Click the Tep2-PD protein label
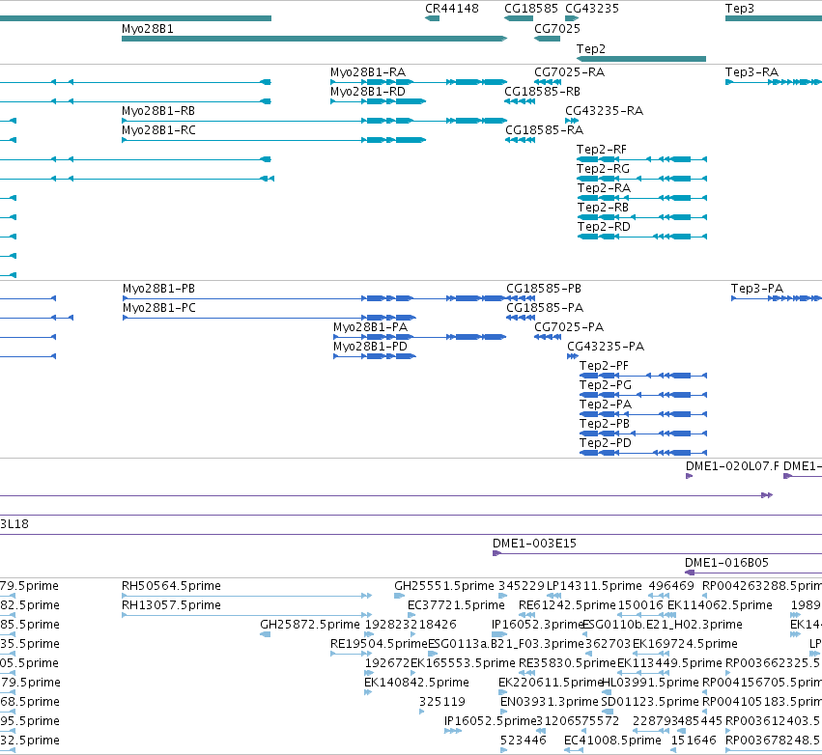The width and height of the screenshot is (822, 755). click(x=605, y=443)
